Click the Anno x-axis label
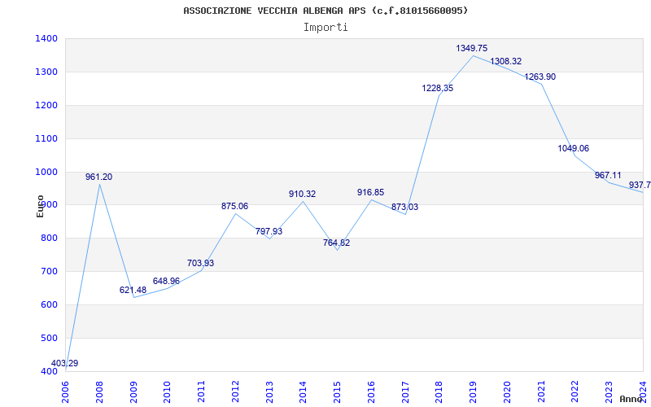 pos(631,400)
